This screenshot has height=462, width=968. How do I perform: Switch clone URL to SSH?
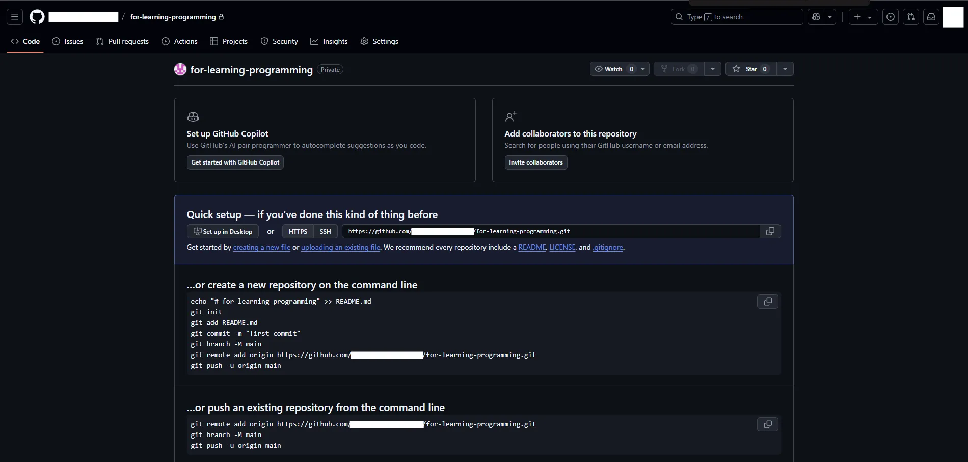pos(325,231)
